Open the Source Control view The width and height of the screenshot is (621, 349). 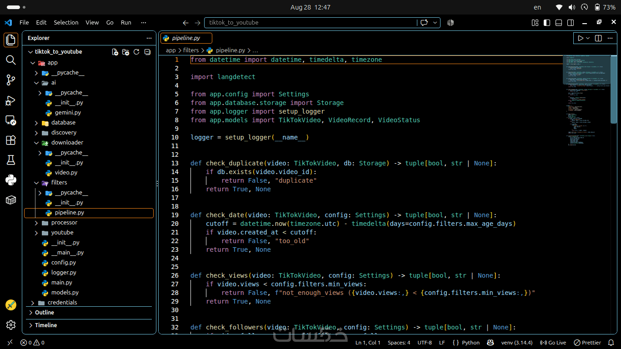click(x=11, y=80)
